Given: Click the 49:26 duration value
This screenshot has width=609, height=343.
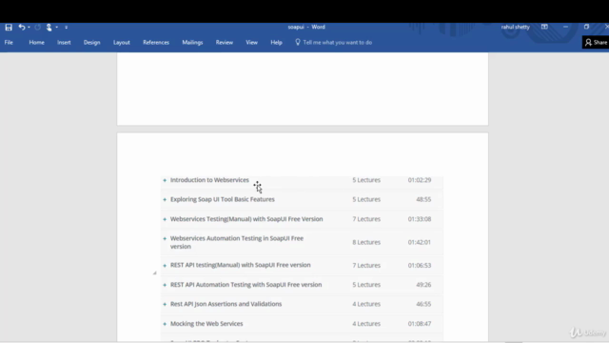Looking at the screenshot, I should pos(423,285).
